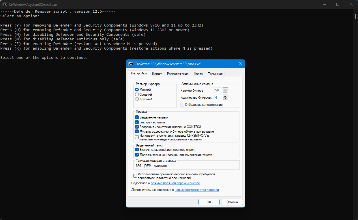Click the cmd.exe icon in the main window title bar
Image resolution: width=358 pixels, height=220 pixels.
tap(5, 4)
